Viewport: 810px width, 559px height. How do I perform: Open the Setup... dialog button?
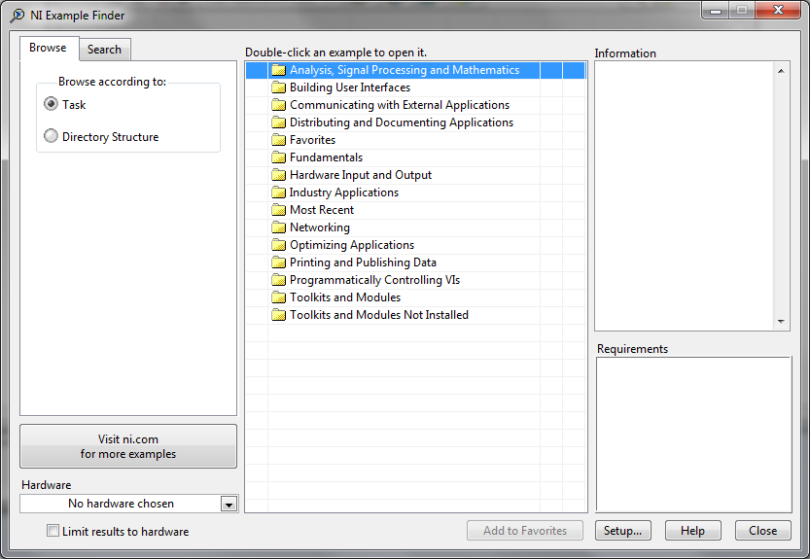(623, 531)
